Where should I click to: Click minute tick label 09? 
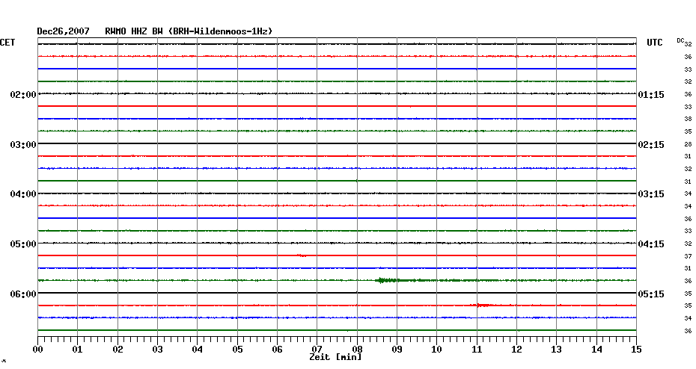tap(397, 350)
